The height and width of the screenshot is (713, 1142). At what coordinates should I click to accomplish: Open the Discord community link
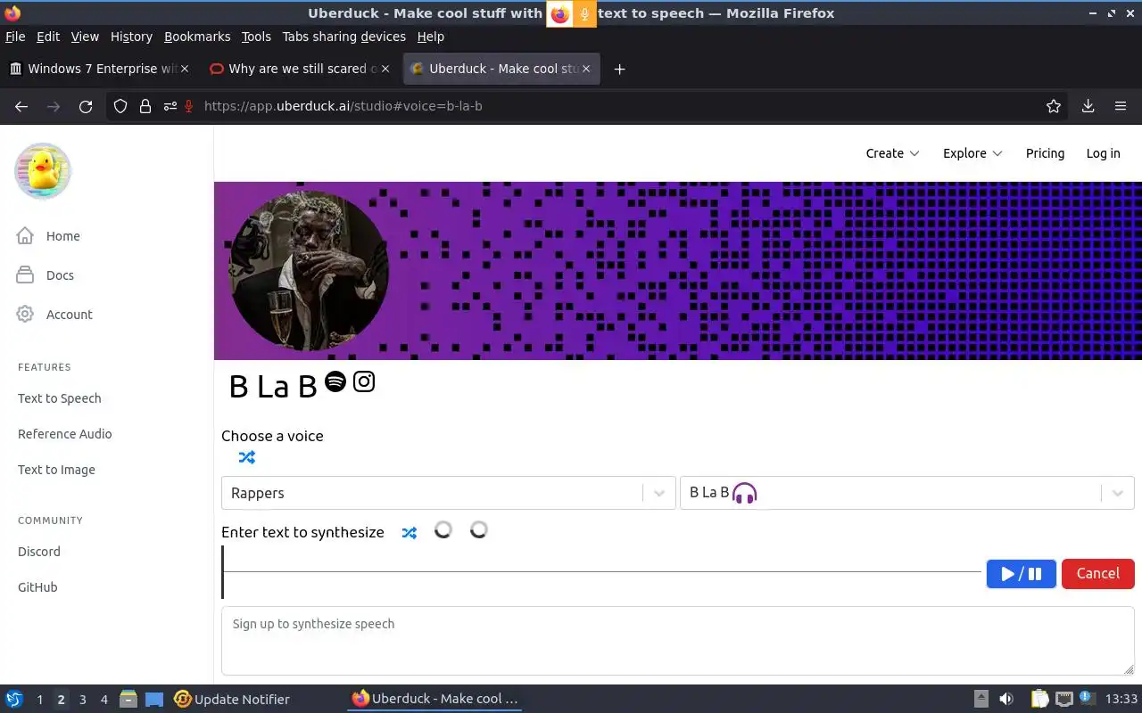pos(39,552)
